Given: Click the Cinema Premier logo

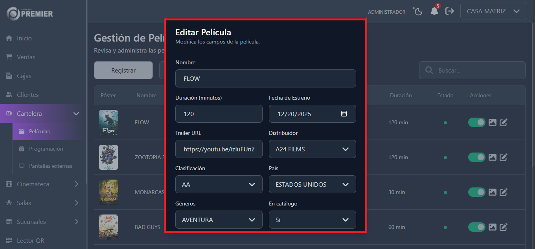Looking at the screenshot, I should 29,13.
